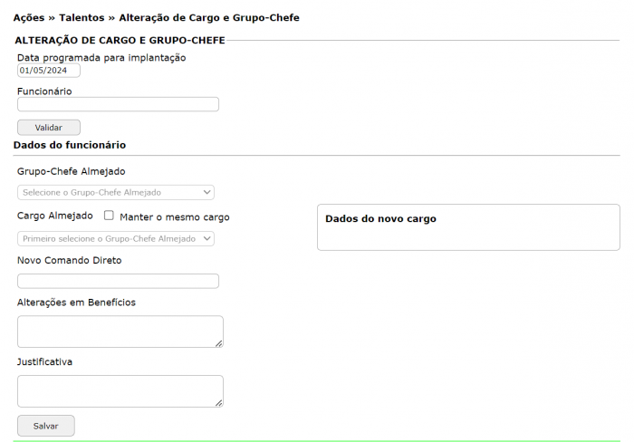Screen dimensions: 634x442
Task: Focus the Funcionário text input
Action: (118, 104)
